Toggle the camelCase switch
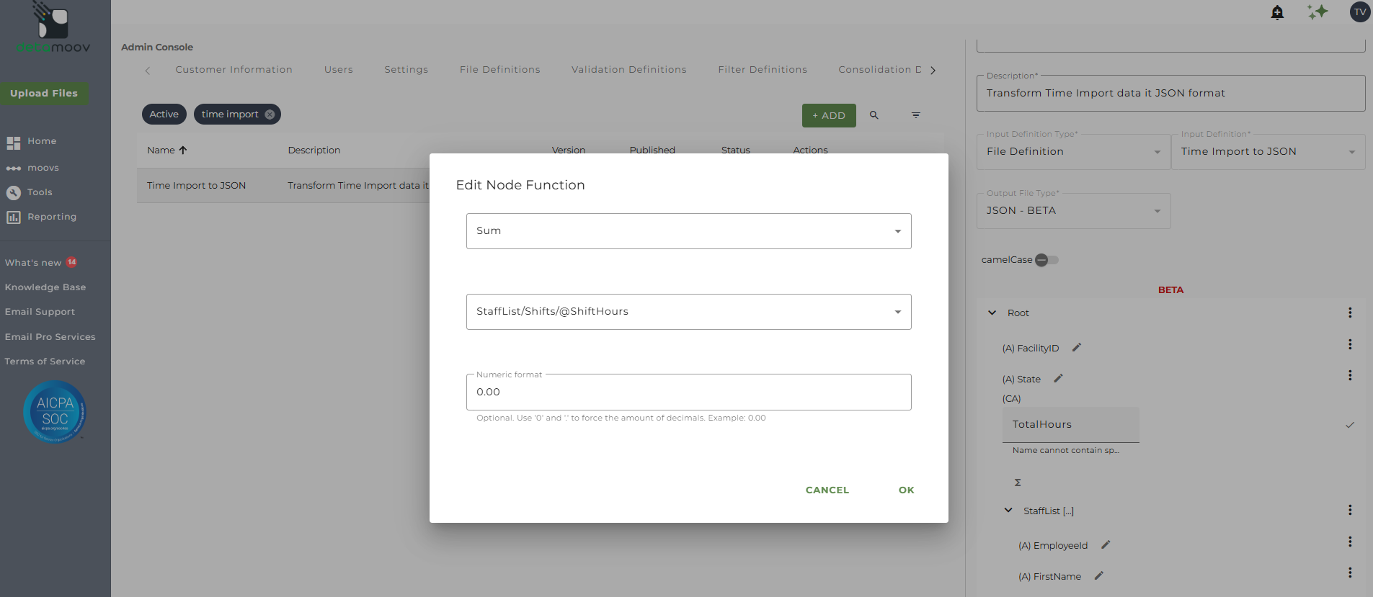The width and height of the screenshot is (1373, 597). [x=1047, y=260]
